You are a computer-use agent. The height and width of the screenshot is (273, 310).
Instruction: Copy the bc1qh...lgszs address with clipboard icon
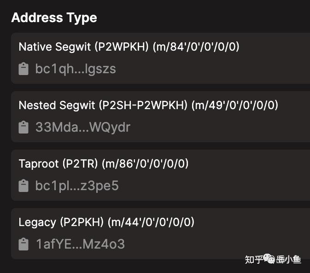(23, 69)
